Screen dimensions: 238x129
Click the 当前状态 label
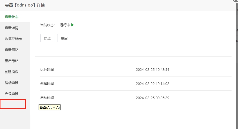[x=48, y=25]
